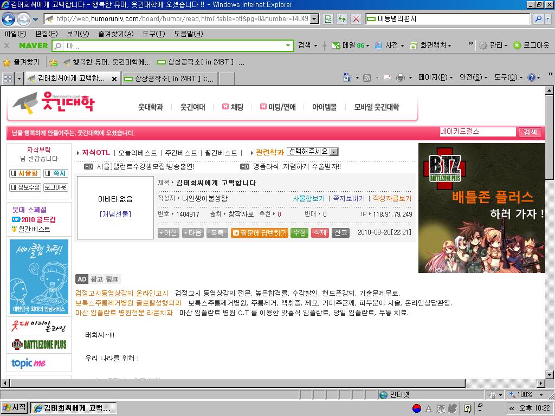
Task: Open the 도구(T) menu
Action: (153, 34)
